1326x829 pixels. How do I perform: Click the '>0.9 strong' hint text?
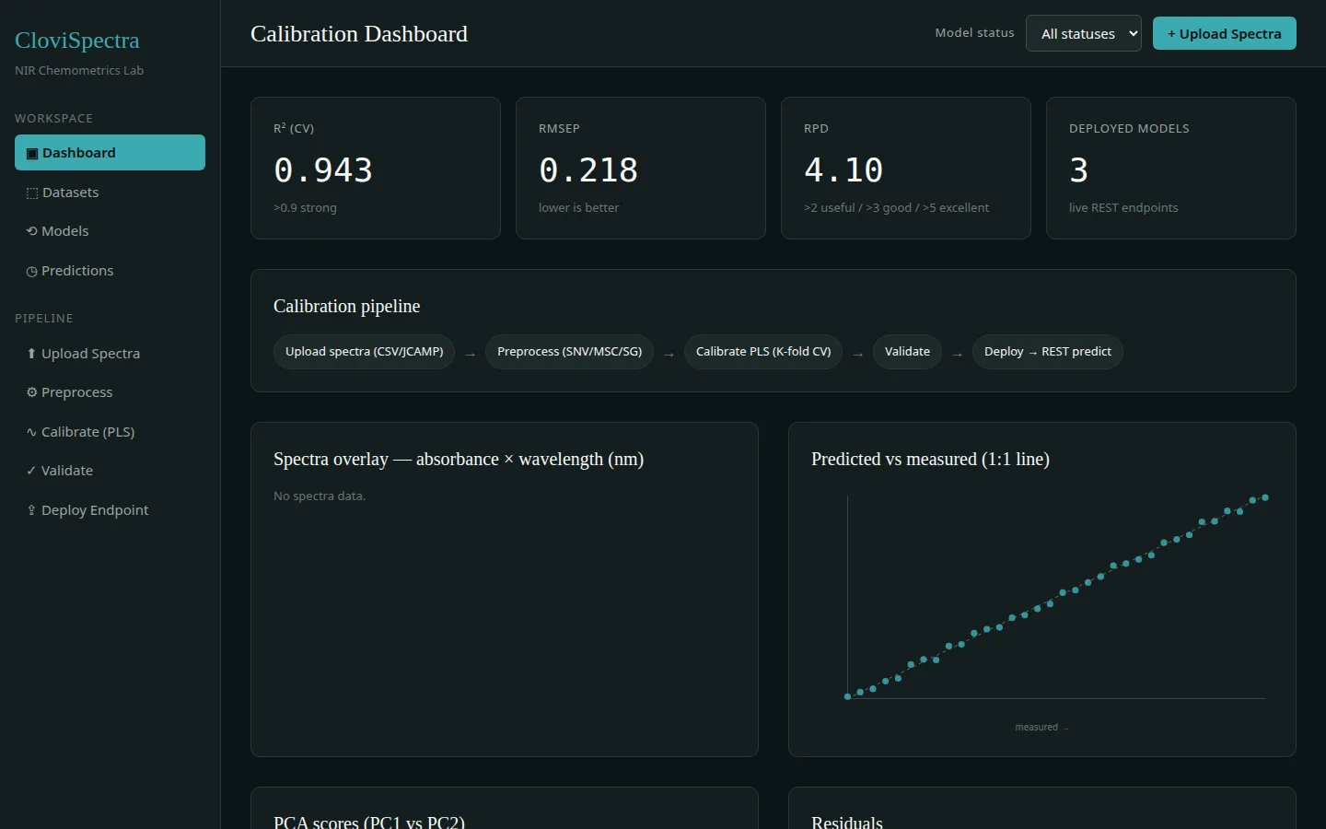(305, 208)
